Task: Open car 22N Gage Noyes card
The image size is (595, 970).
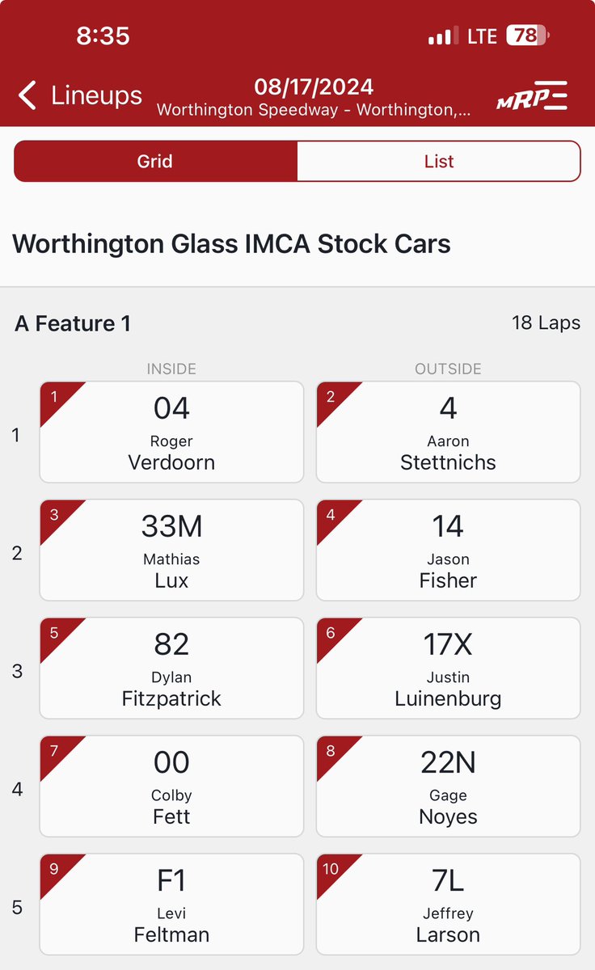Action: point(448,787)
